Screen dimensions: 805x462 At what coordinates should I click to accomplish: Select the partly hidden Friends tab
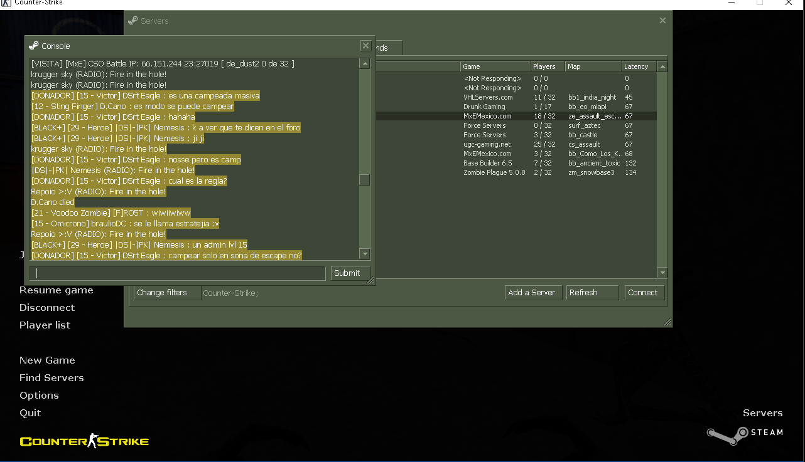pyautogui.click(x=389, y=48)
